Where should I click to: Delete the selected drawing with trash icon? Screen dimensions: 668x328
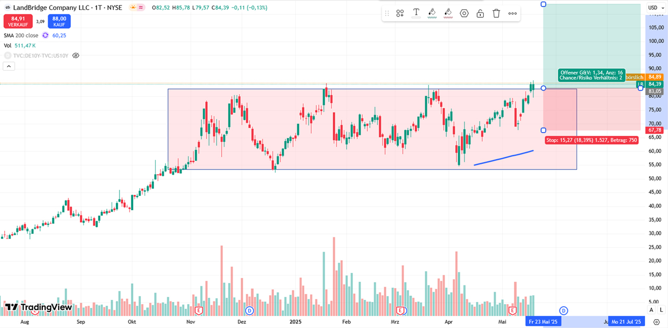tap(496, 14)
